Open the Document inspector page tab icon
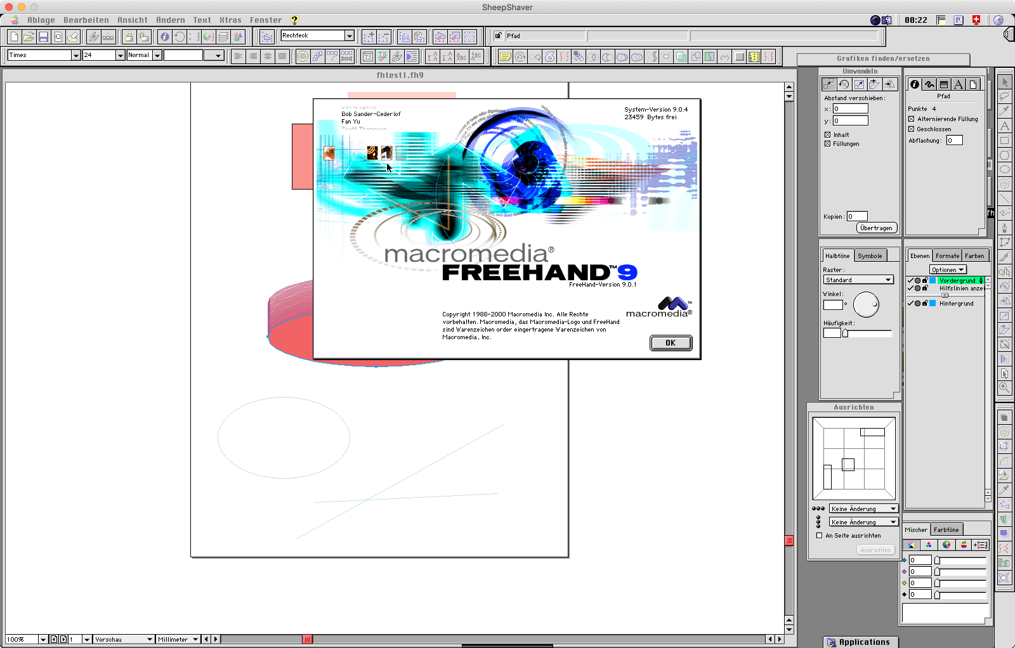 tap(973, 84)
